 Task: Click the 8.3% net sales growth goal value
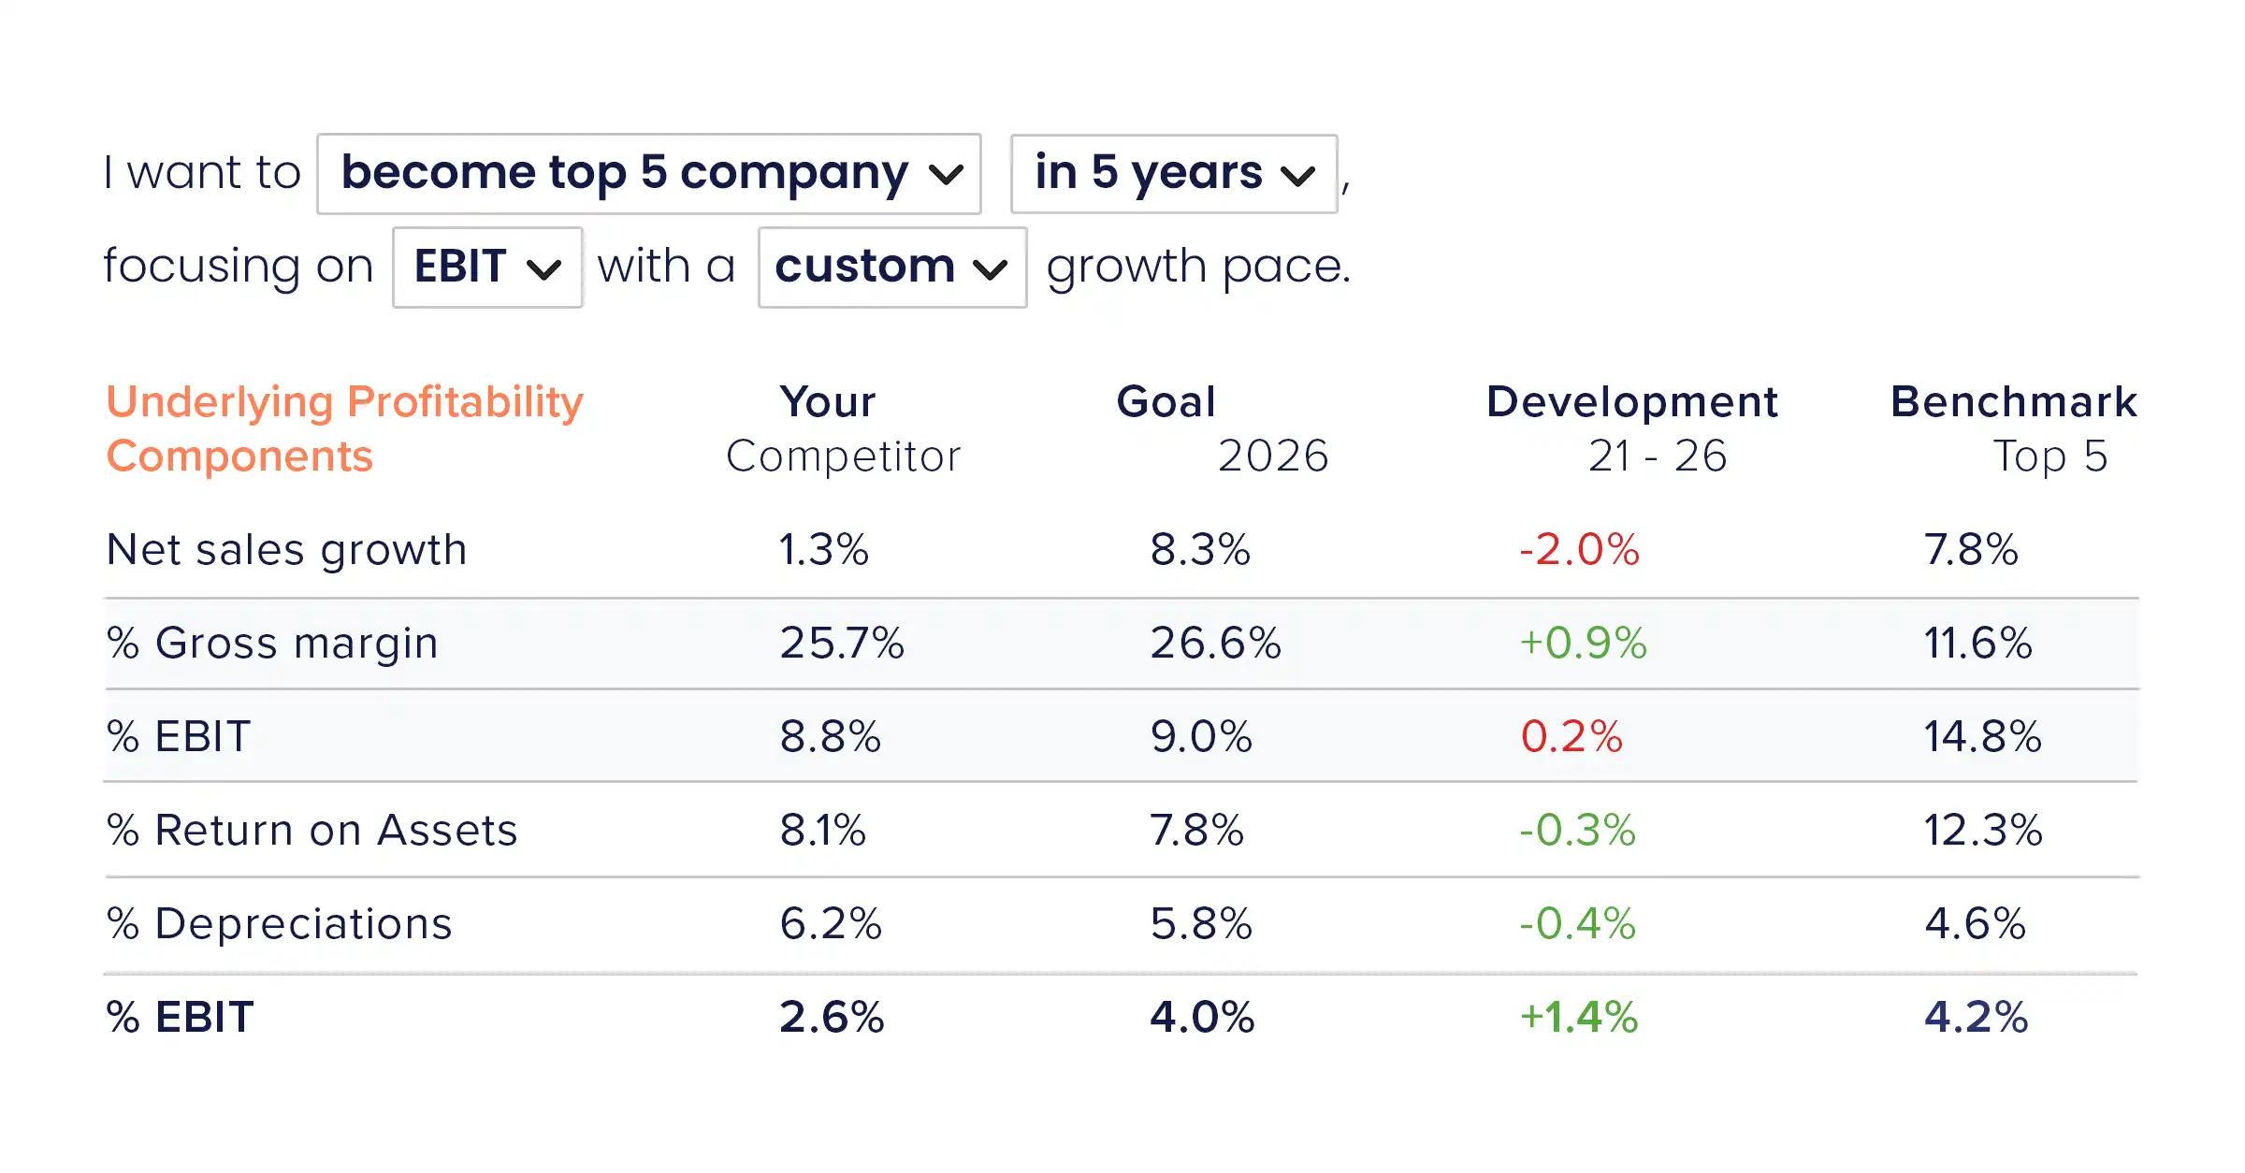[1200, 550]
